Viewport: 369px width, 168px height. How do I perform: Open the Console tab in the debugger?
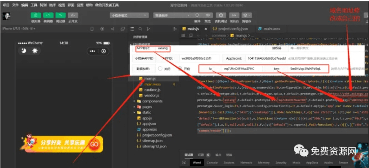(x=212, y=162)
